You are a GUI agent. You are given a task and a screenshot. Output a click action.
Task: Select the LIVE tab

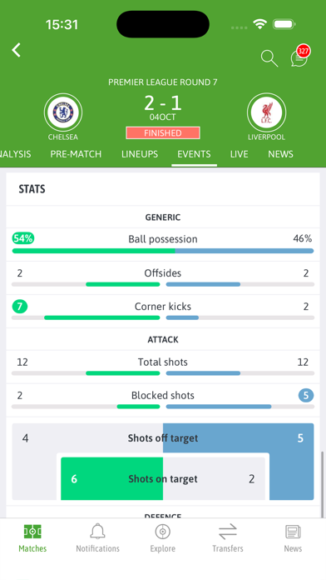coord(239,154)
